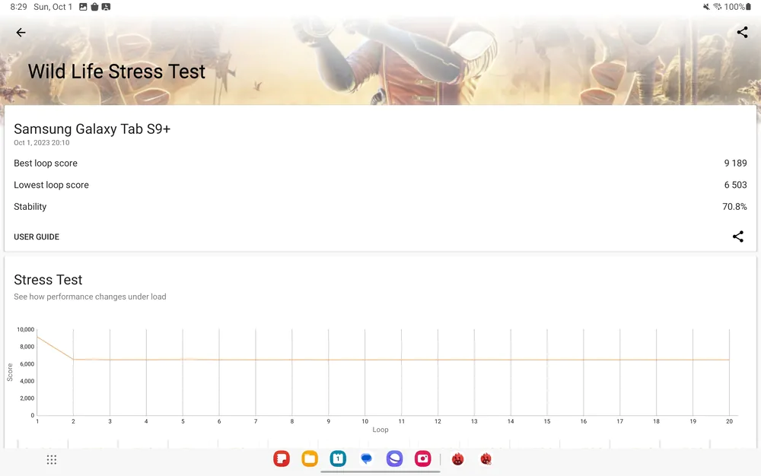Open second AnTuTu recent app icon

coord(486,459)
